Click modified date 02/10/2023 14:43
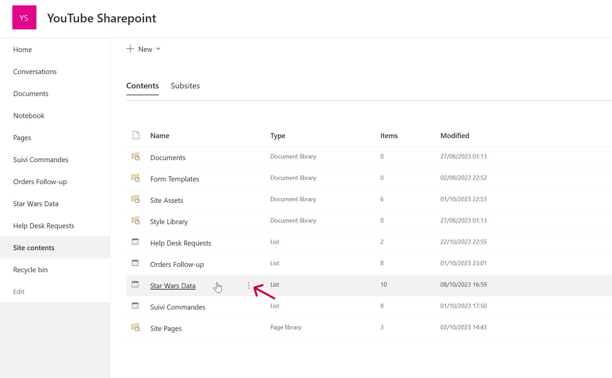 click(x=463, y=327)
